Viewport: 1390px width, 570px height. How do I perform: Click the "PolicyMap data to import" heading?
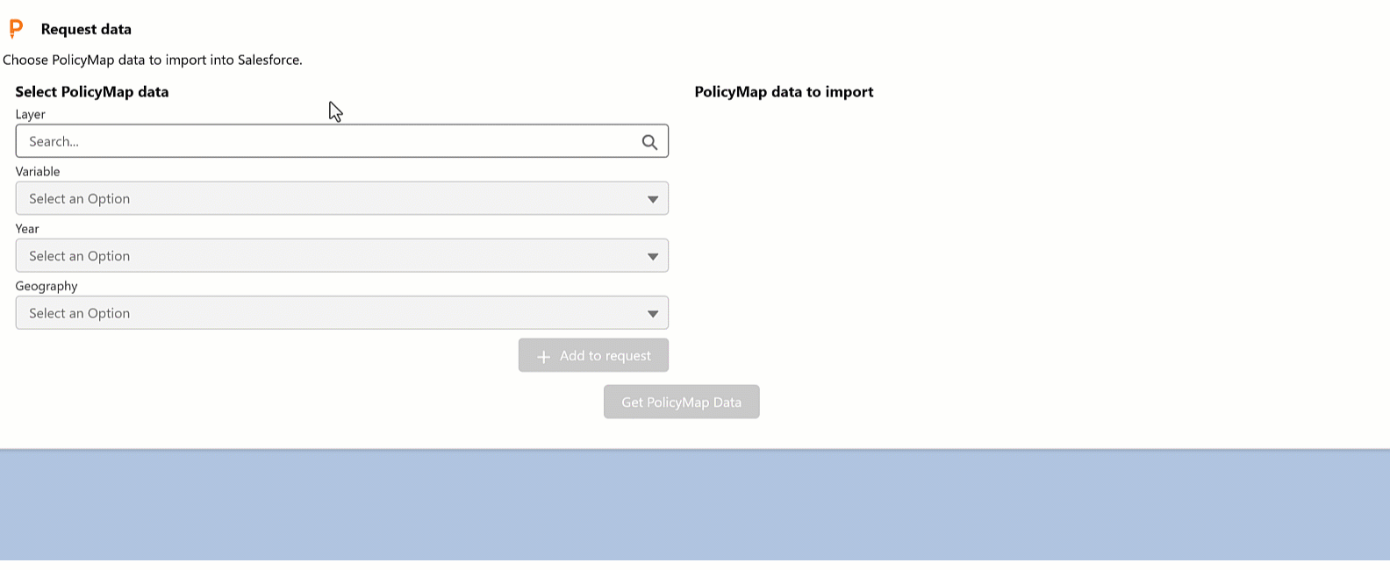pos(784,92)
